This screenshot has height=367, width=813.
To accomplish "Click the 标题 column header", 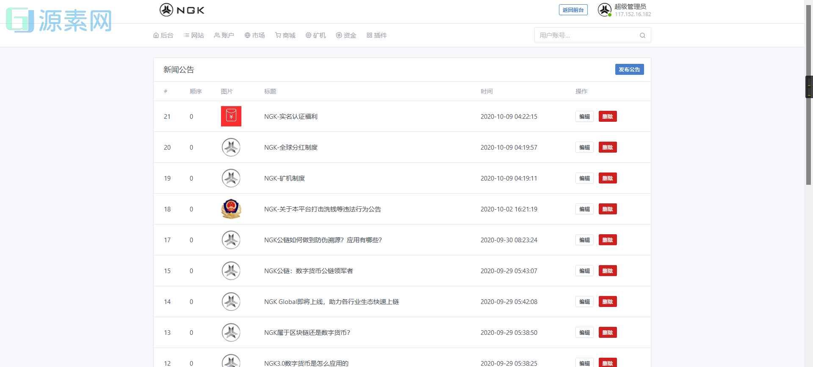I will coord(270,91).
